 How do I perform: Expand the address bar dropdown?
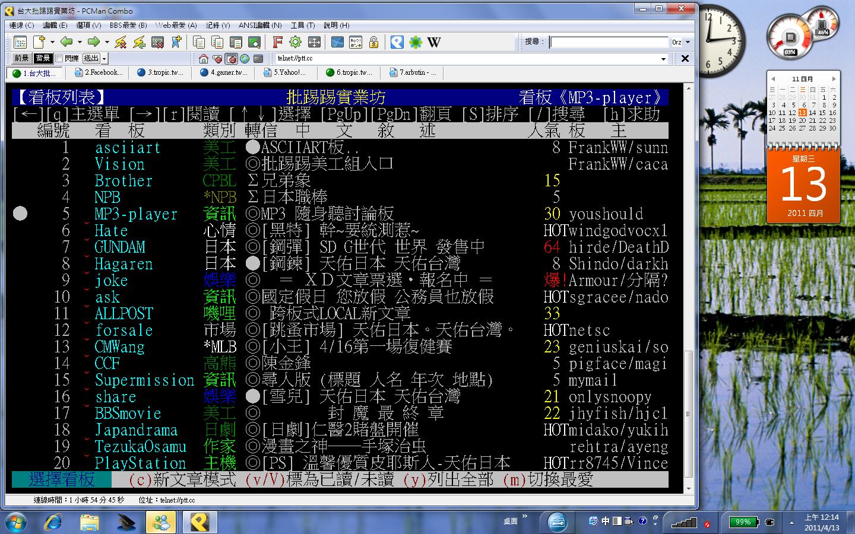[x=663, y=59]
